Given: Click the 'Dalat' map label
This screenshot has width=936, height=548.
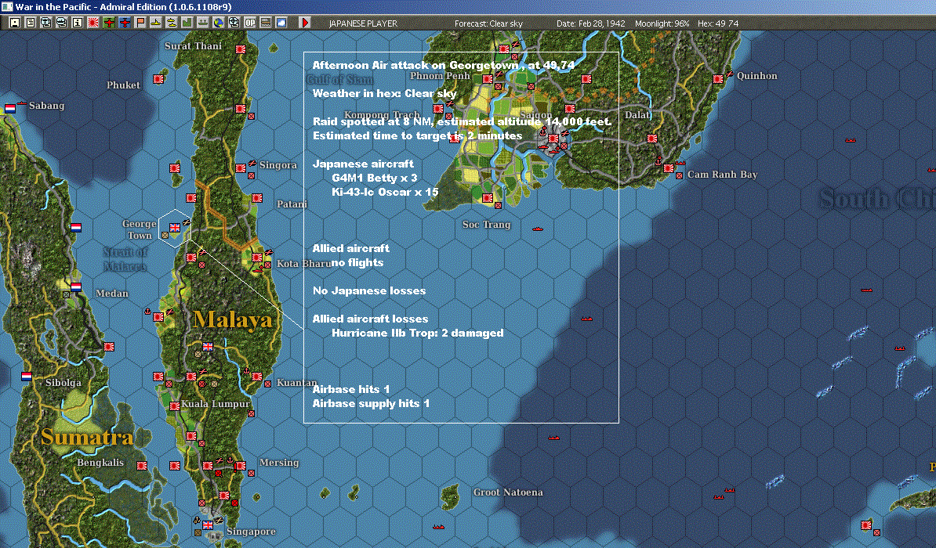Looking at the screenshot, I should pyautogui.click(x=638, y=114).
